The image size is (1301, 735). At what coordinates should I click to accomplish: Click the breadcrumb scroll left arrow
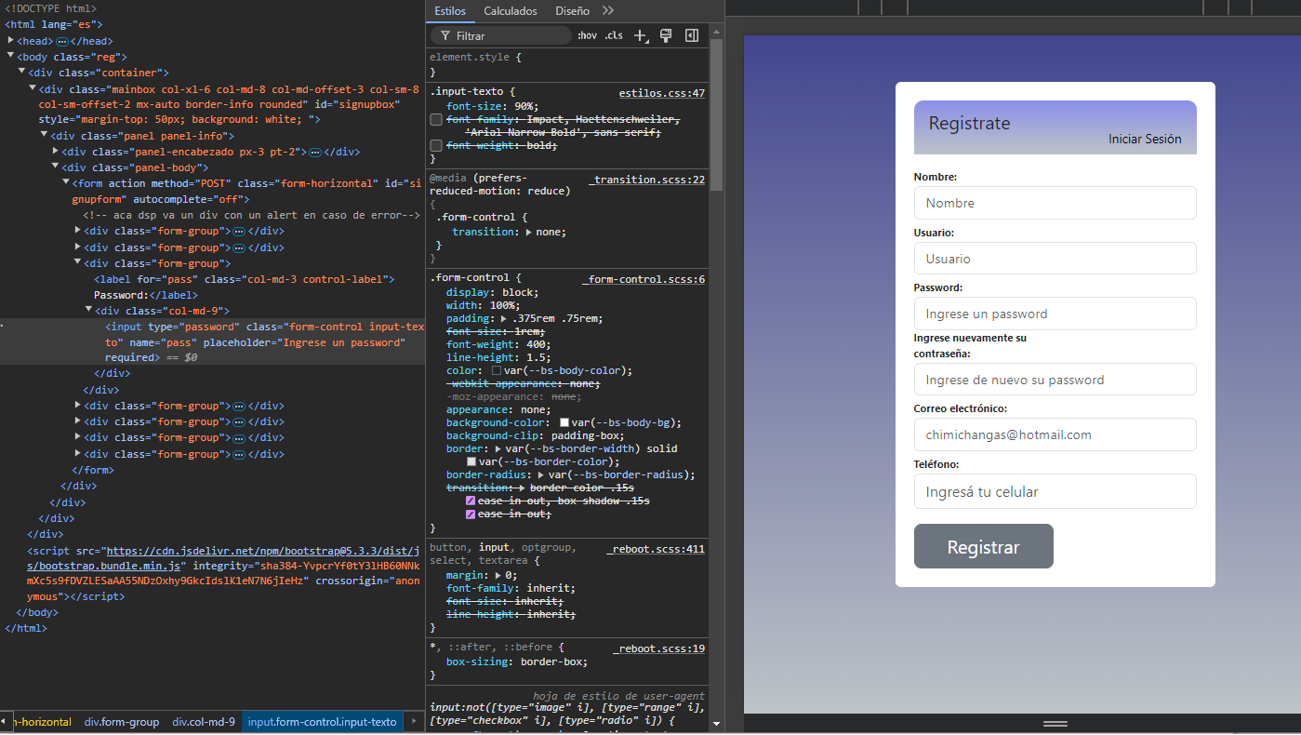(x=5, y=722)
